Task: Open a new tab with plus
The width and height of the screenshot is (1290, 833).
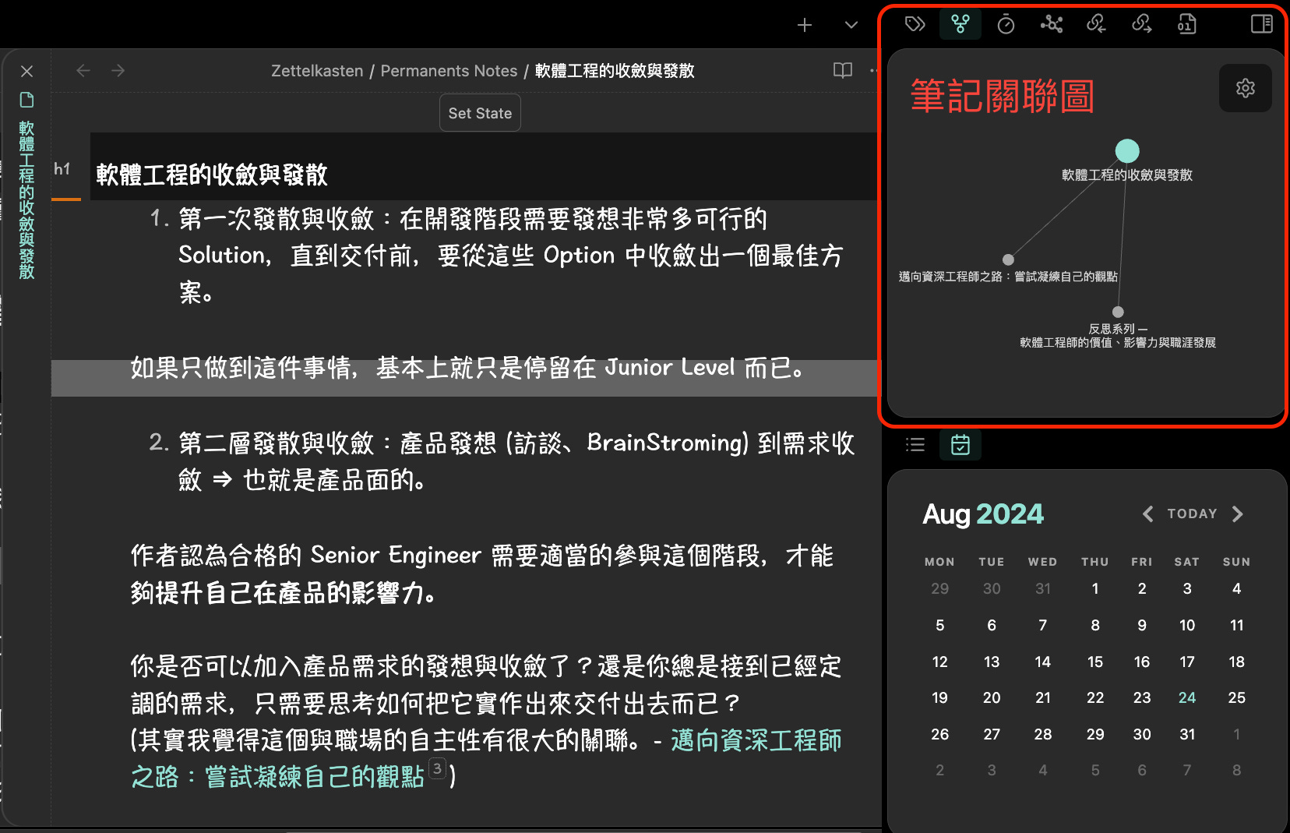Action: point(805,25)
